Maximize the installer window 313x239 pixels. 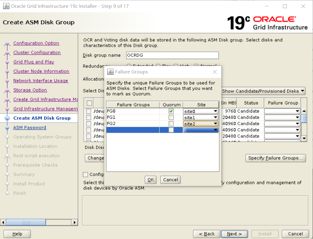coord(285,6)
